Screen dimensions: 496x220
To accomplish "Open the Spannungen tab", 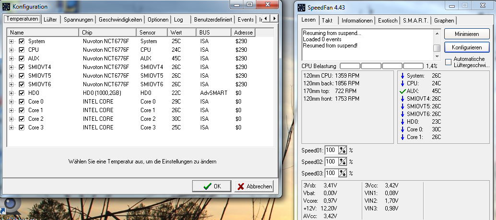I will coord(79,20).
